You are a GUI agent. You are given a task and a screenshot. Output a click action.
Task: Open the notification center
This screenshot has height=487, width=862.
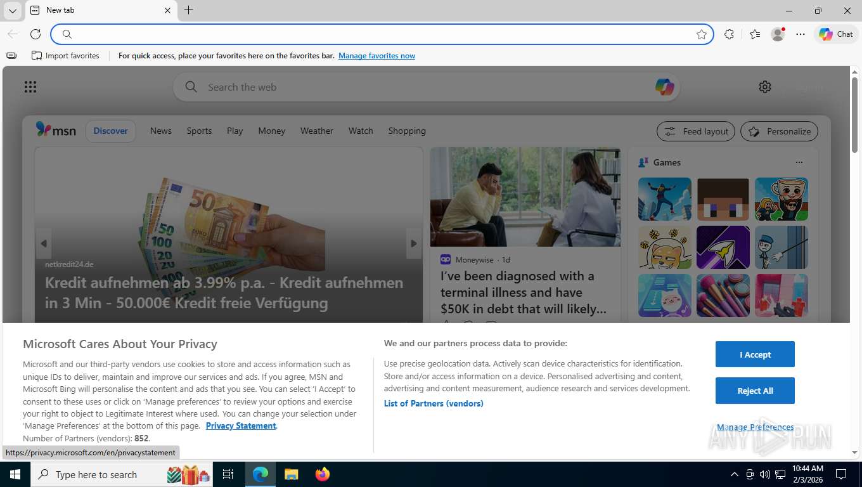841,474
